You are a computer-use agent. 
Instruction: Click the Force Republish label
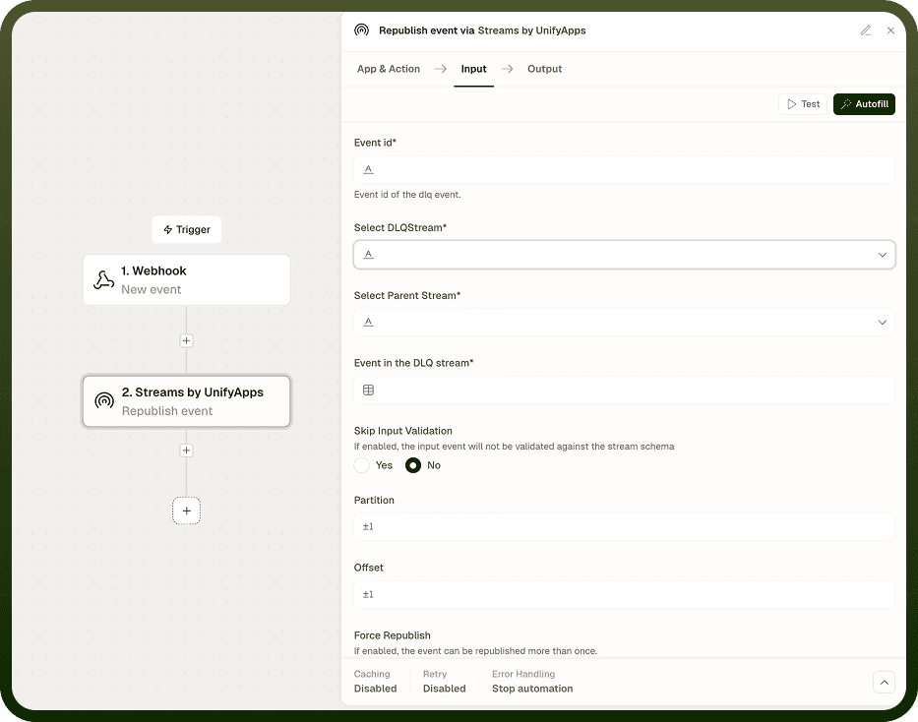click(393, 635)
